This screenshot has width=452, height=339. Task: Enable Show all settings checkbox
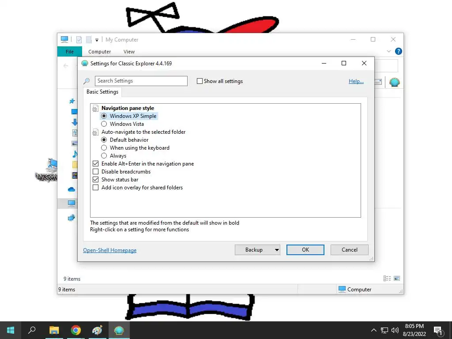[200, 81]
